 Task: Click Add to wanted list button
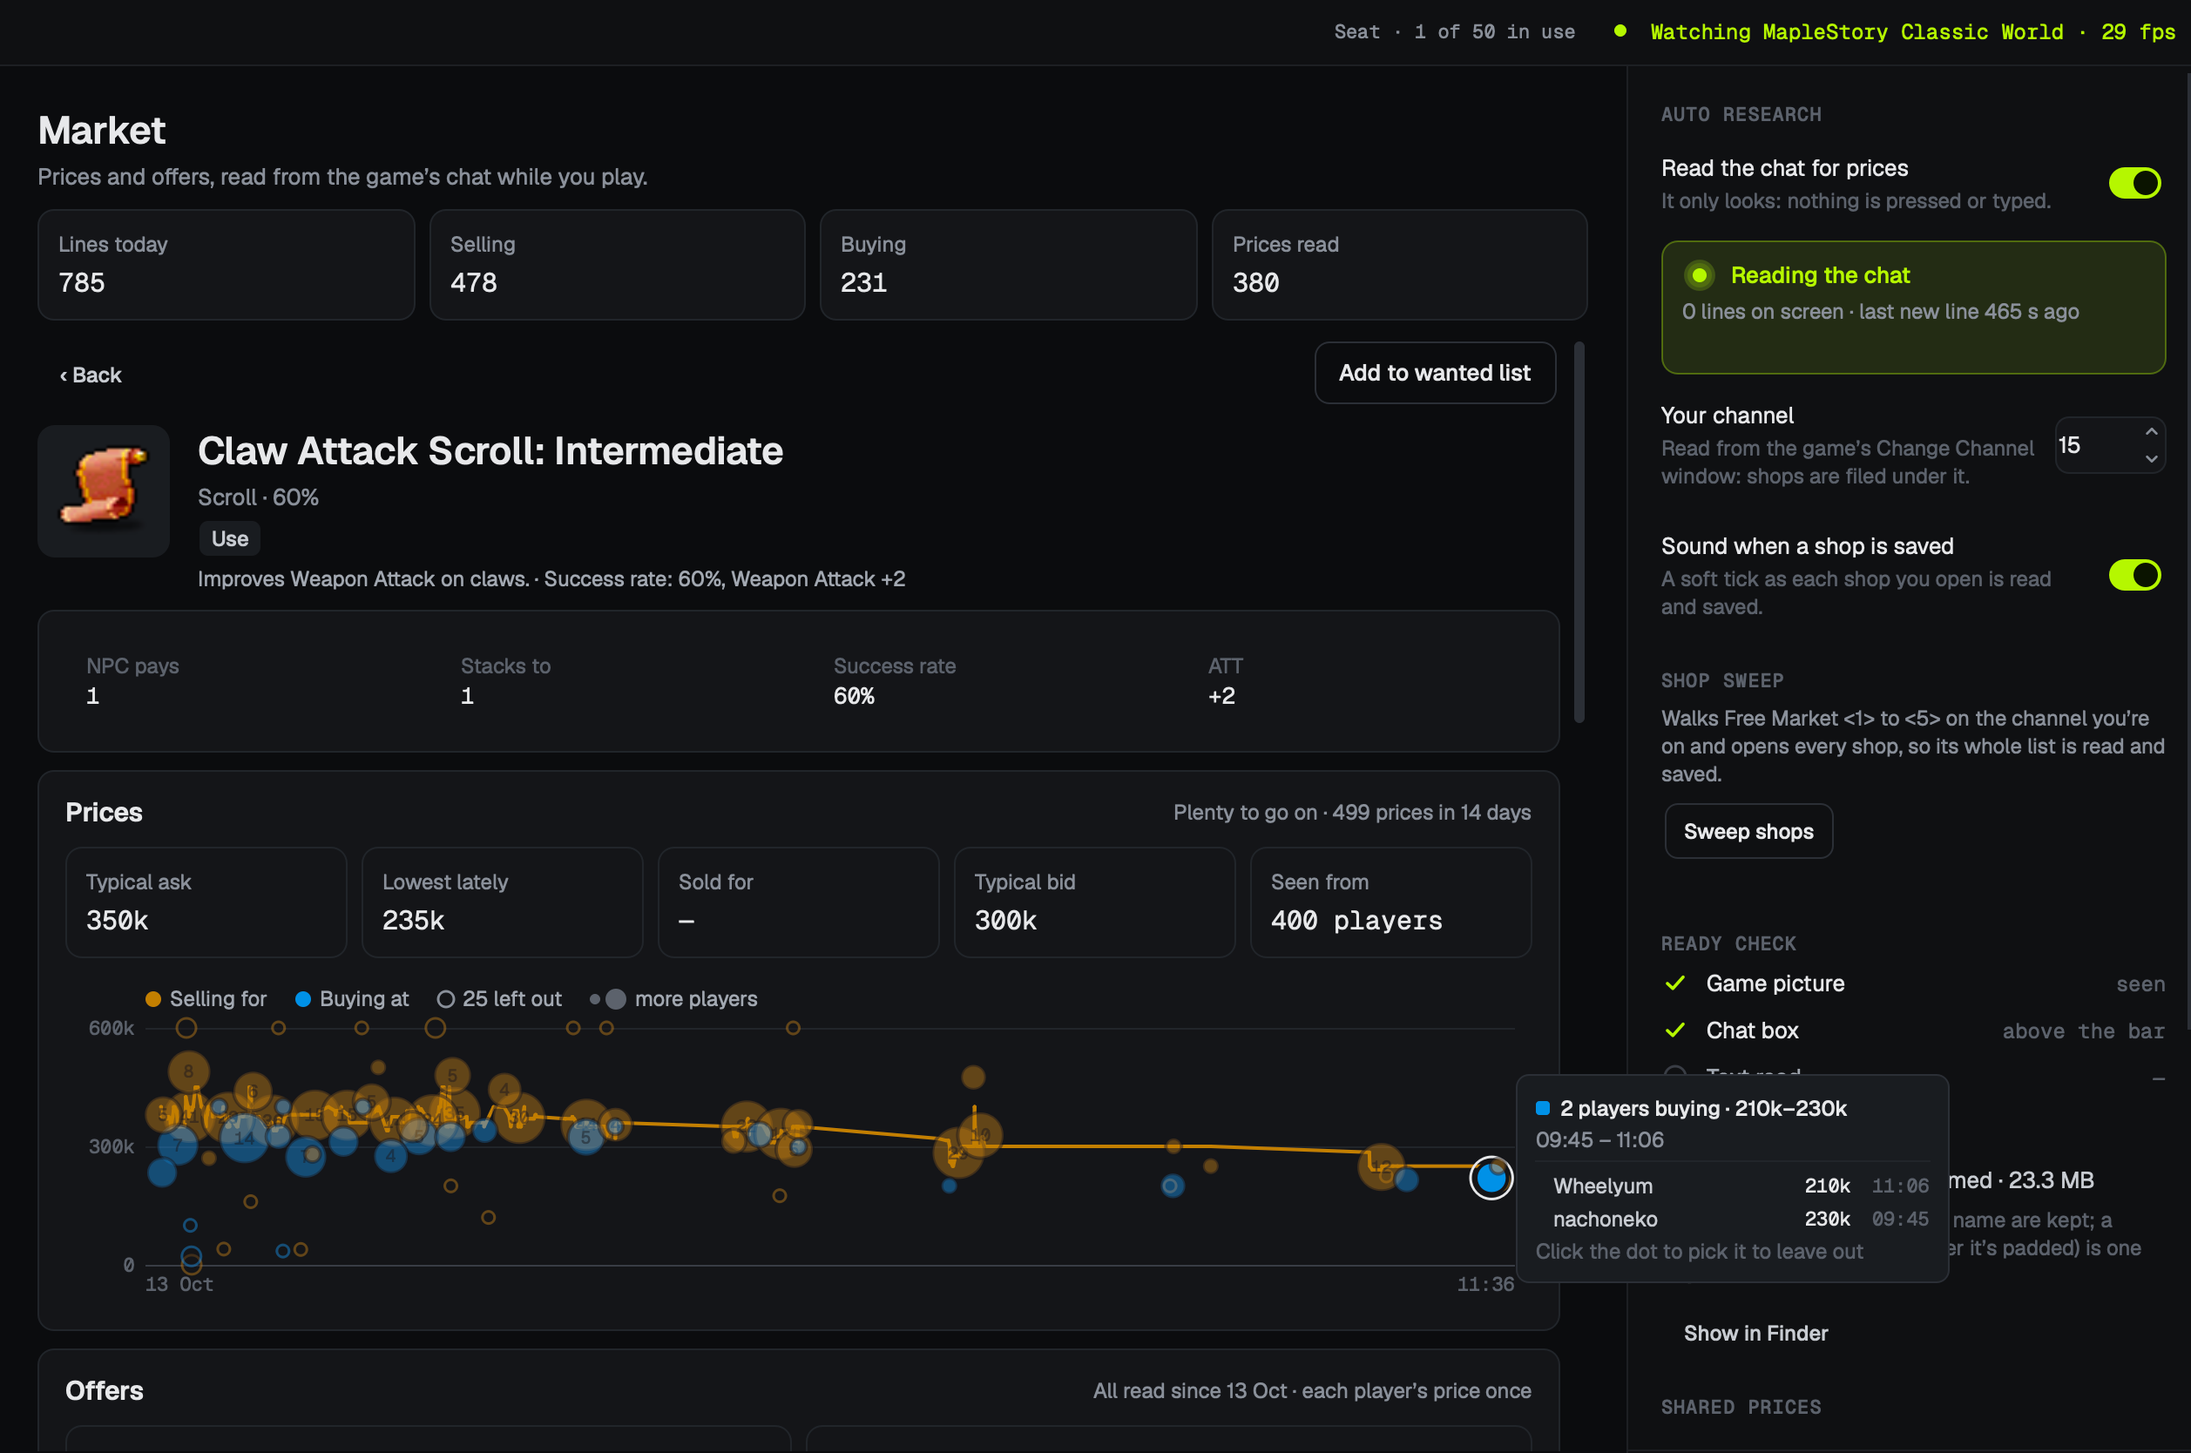(x=1435, y=373)
